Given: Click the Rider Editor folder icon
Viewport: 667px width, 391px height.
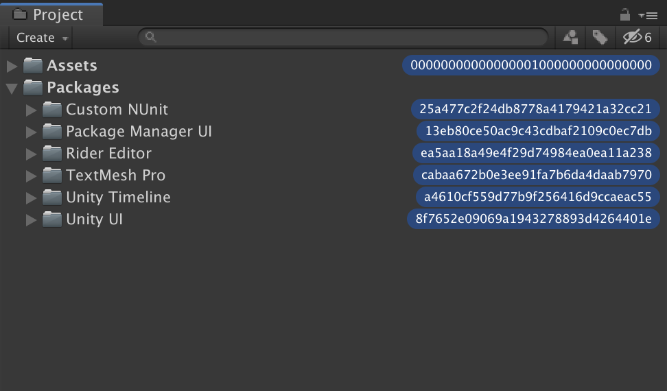Looking at the screenshot, I should coord(52,154).
